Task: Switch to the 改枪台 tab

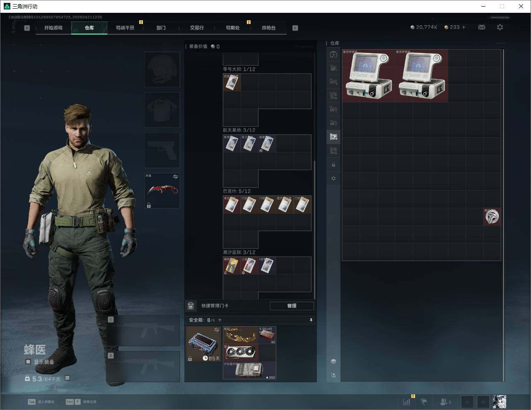Action: coord(268,28)
